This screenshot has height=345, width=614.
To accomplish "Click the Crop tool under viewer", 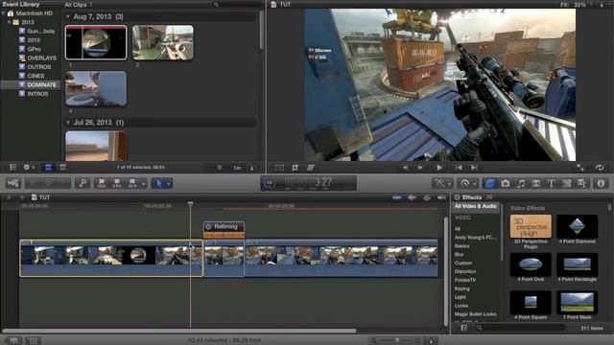I will pyautogui.click(x=295, y=168).
